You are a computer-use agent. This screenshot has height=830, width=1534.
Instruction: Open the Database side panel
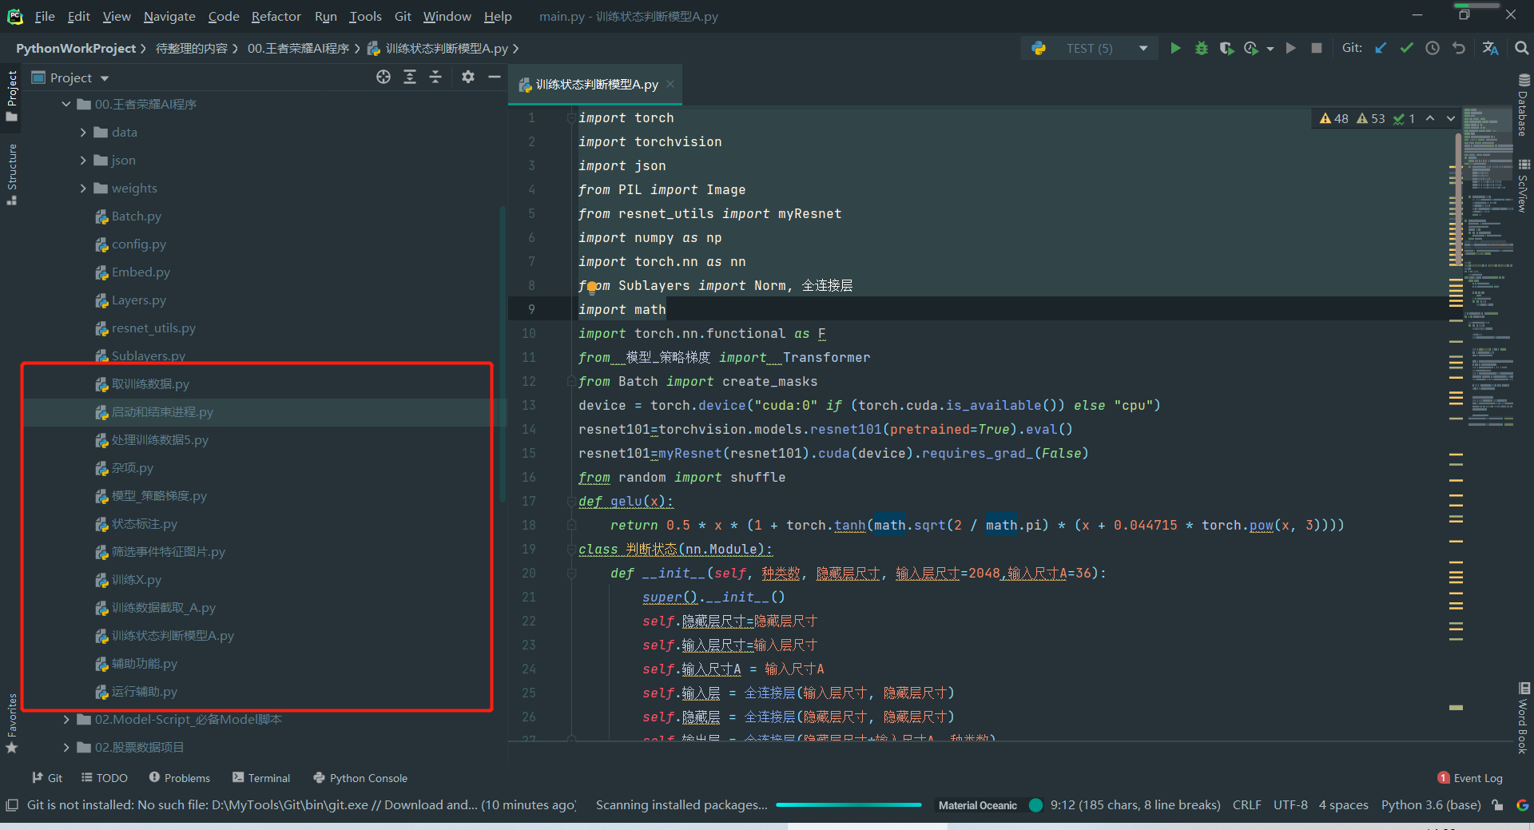click(x=1524, y=104)
